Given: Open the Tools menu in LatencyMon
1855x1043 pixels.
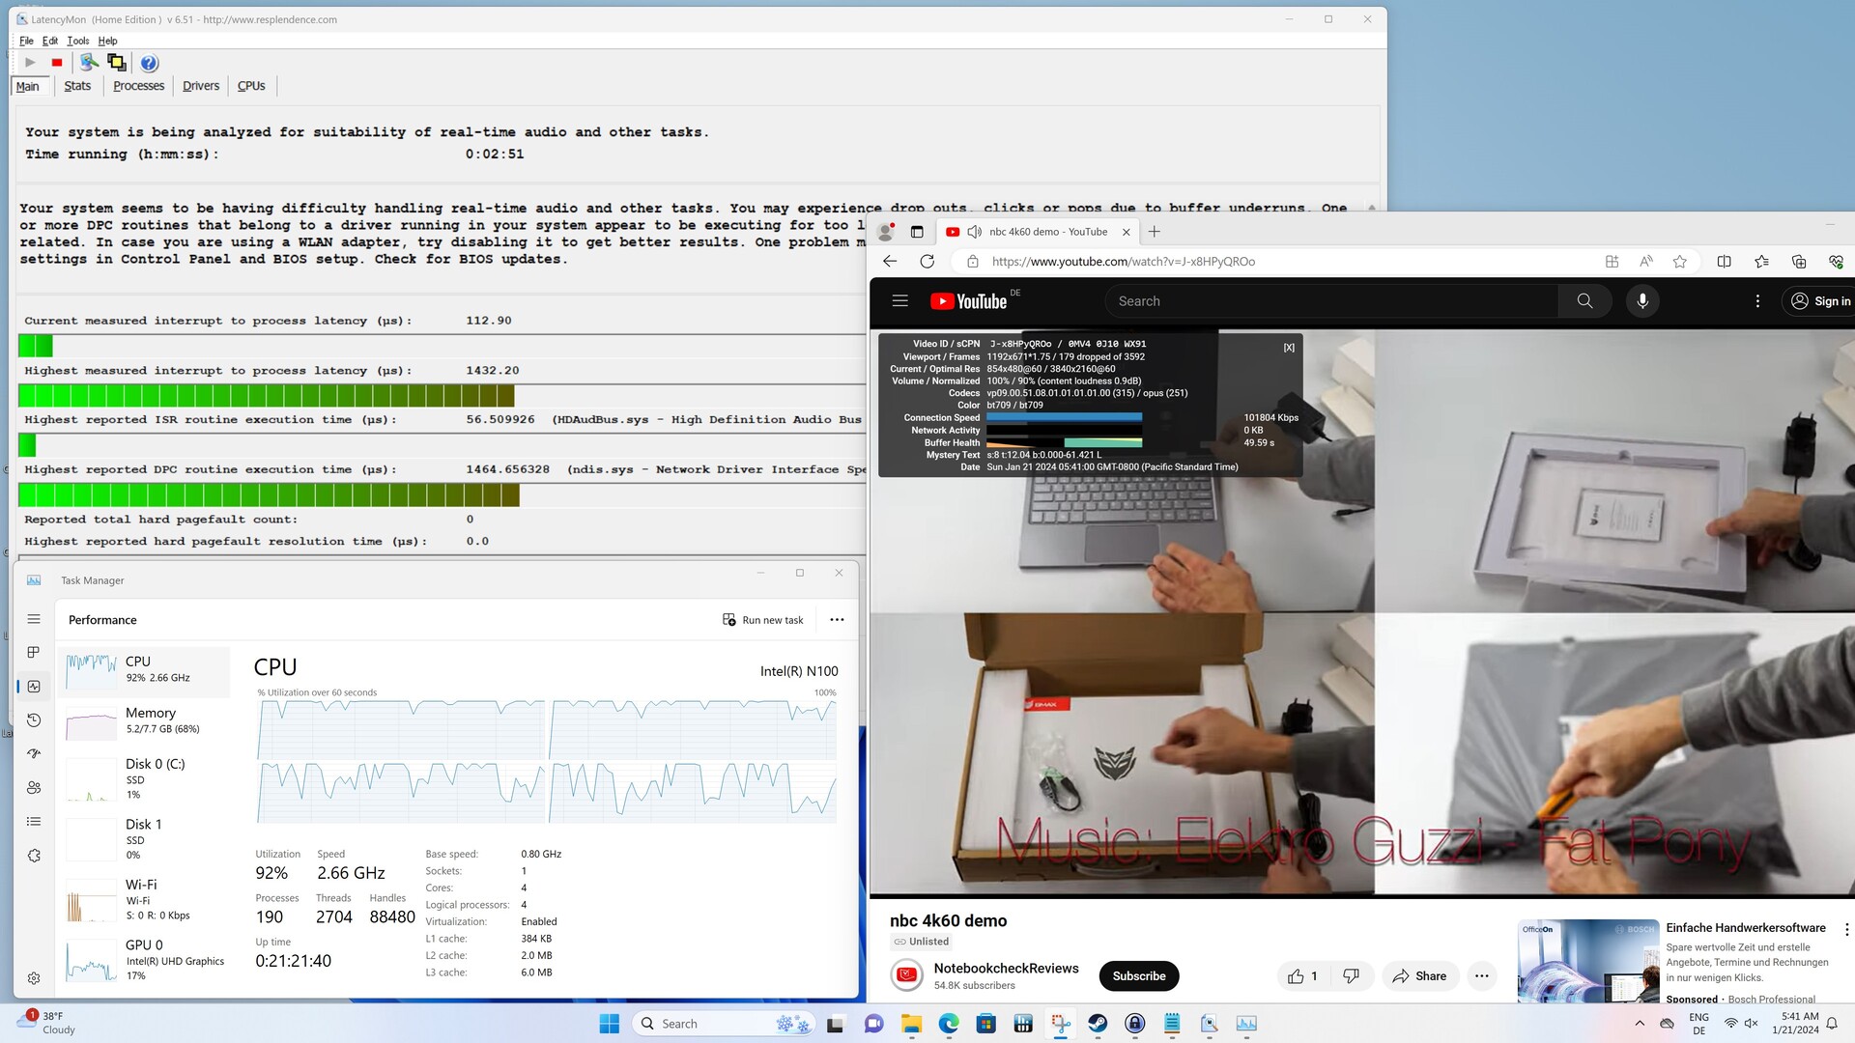Looking at the screenshot, I should pos(78,41).
